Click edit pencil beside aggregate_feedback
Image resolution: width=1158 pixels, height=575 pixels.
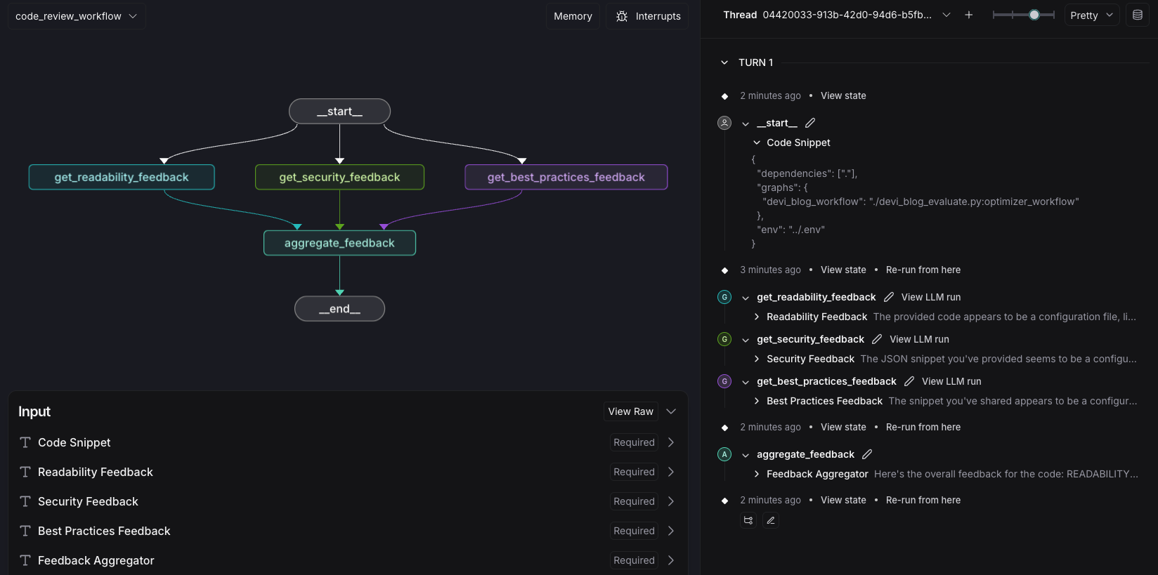867,454
